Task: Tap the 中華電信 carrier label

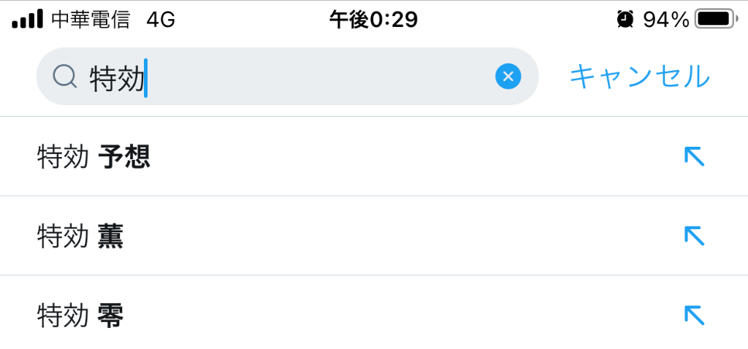Action: pos(91,20)
